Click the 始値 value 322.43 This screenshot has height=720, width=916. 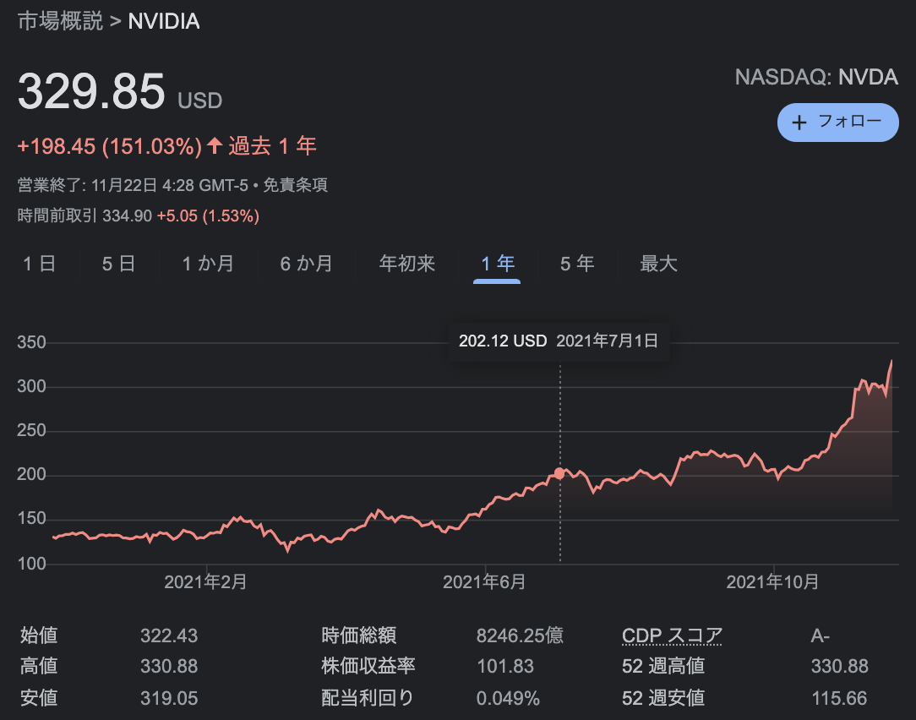pyautogui.click(x=169, y=635)
